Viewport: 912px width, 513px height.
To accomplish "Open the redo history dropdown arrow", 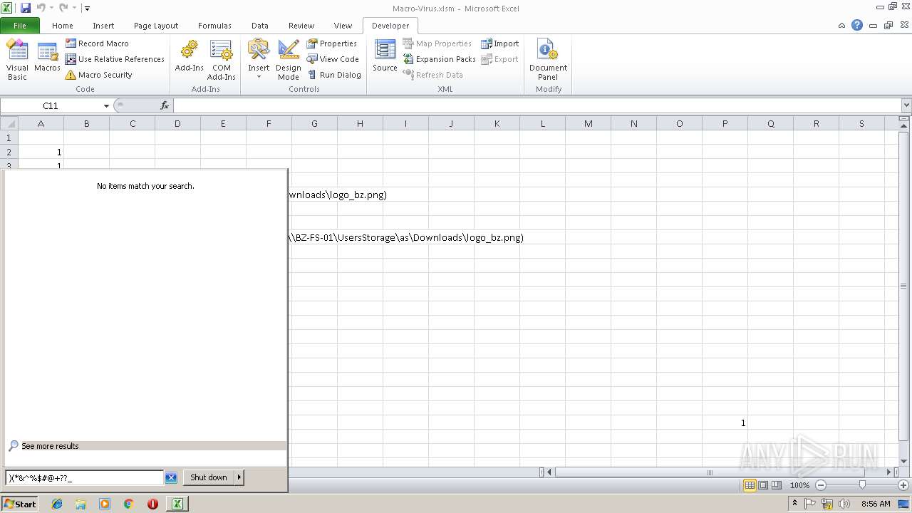I will (74, 8).
